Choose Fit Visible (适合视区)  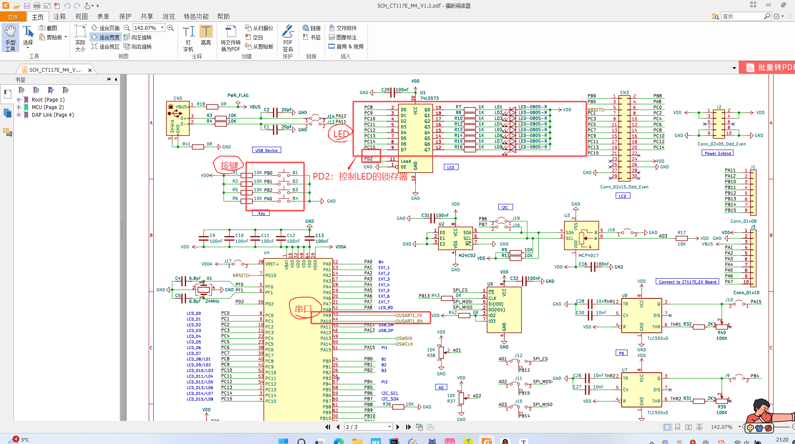pyautogui.click(x=105, y=46)
